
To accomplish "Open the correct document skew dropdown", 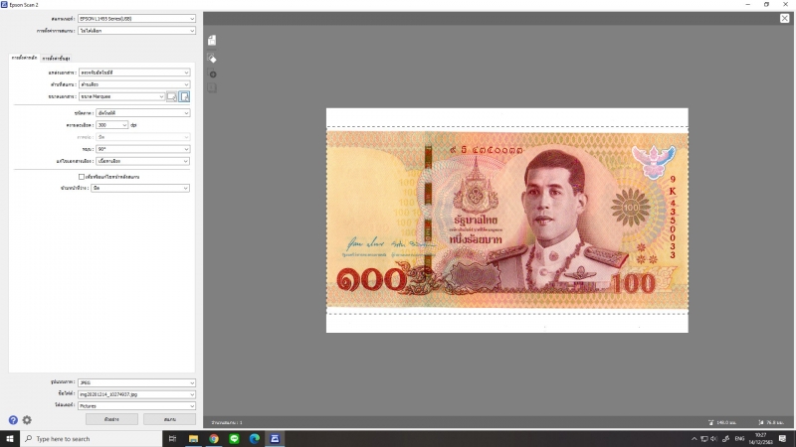I will (142, 161).
